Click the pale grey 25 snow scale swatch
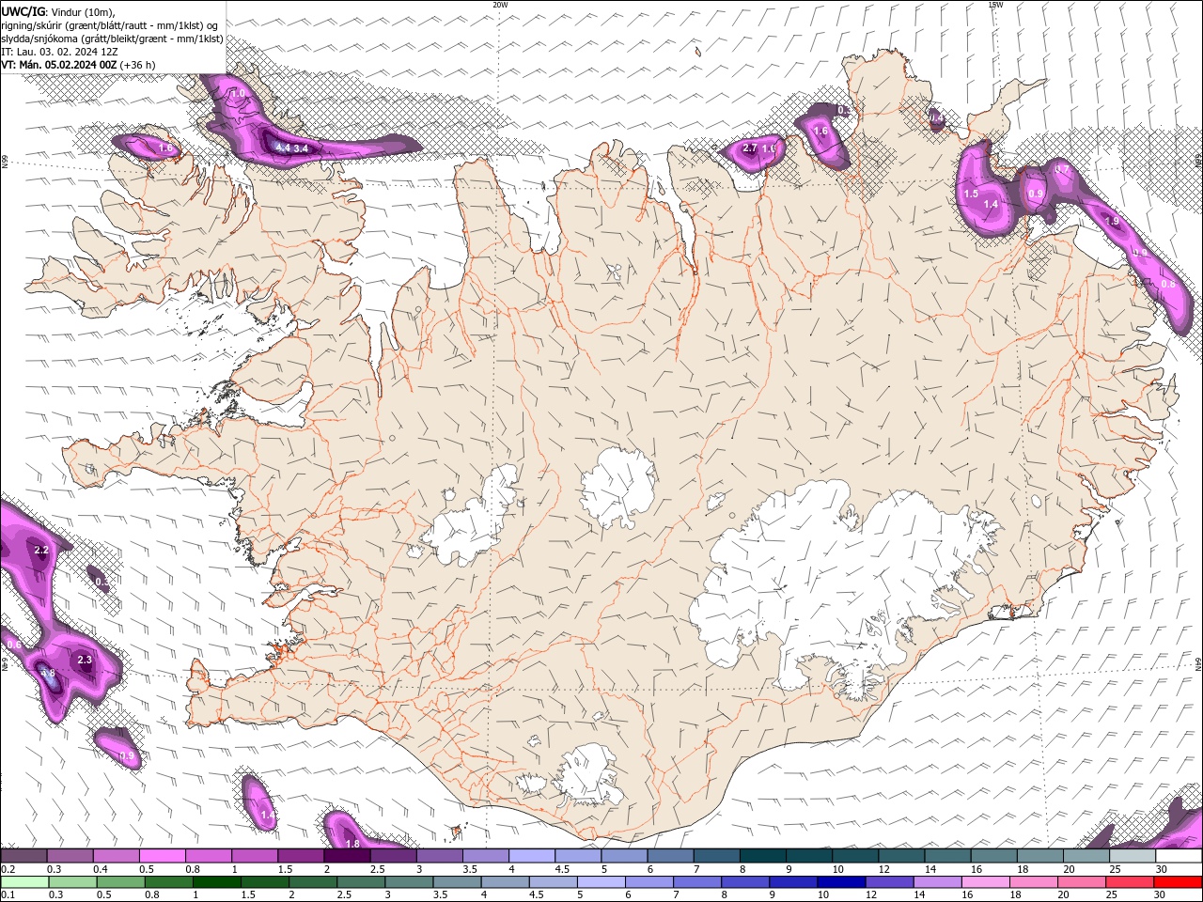This screenshot has width=1203, height=902. [1132, 855]
